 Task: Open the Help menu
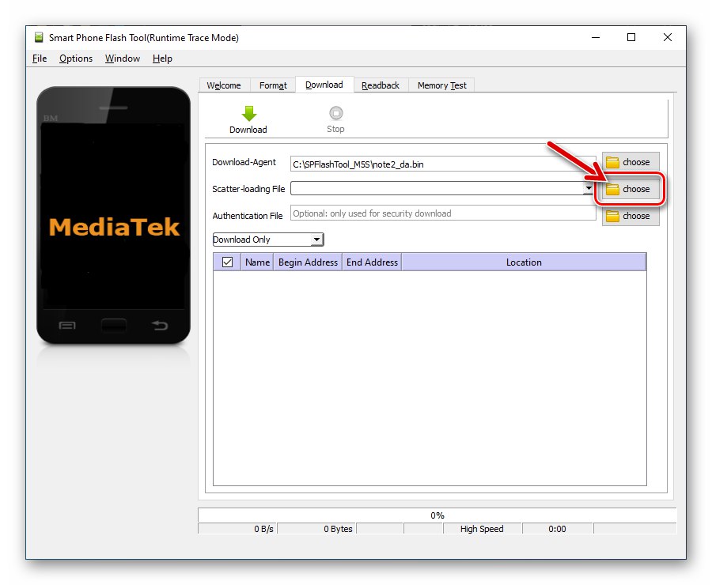[162, 58]
